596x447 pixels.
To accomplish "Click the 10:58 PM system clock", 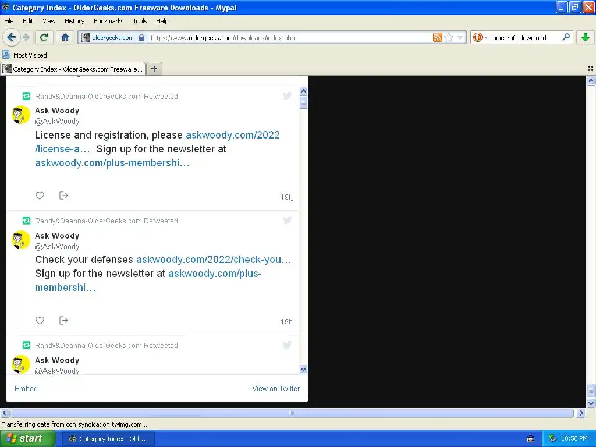I will coord(574,439).
